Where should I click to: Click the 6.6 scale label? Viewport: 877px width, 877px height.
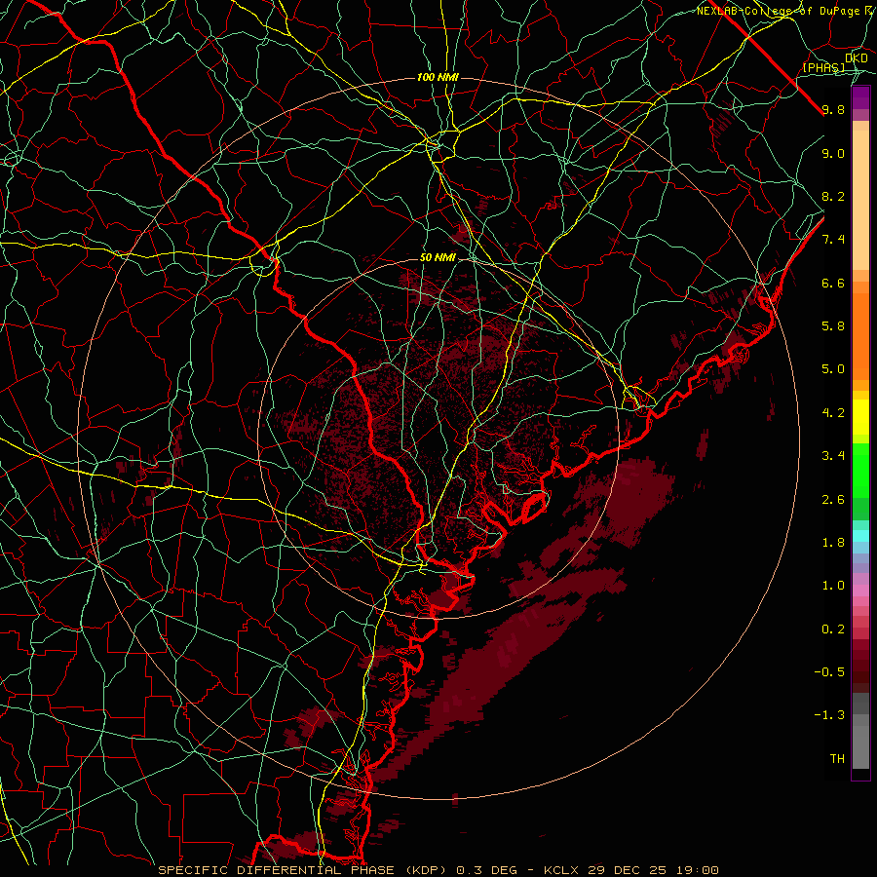tap(833, 283)
